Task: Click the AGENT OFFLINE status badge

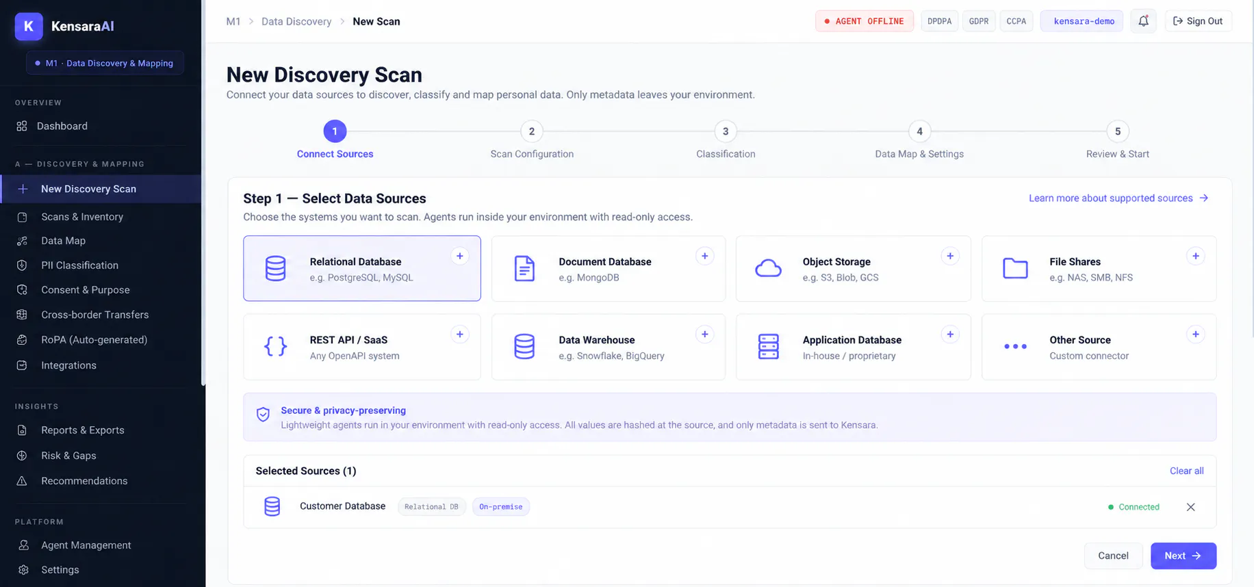Action: pos(864,21)
